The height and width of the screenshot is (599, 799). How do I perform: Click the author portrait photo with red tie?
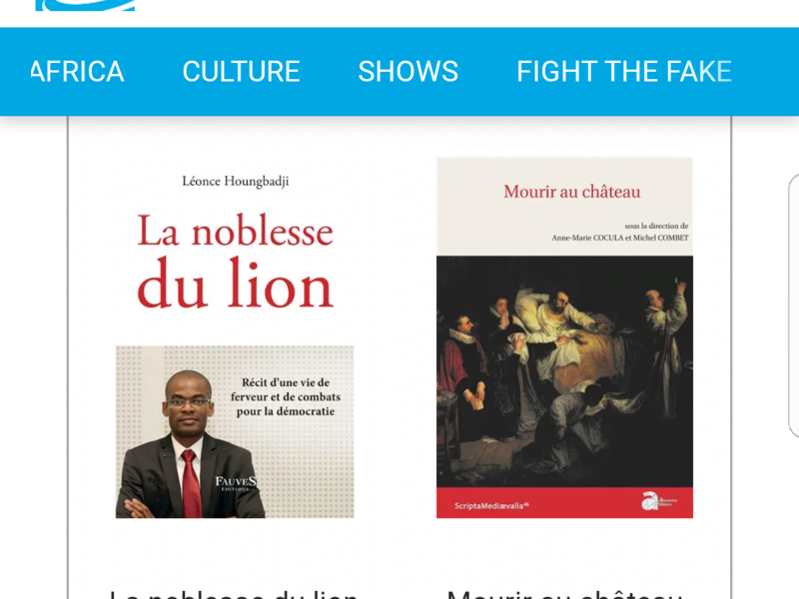click(190, 444)
